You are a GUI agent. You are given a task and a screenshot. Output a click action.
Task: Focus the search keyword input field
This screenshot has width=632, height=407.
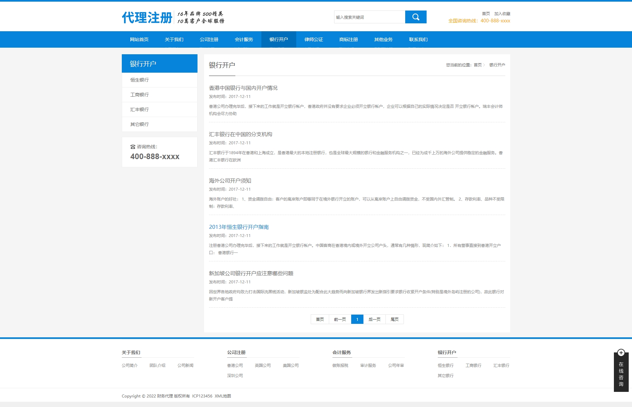click(370, 17)
